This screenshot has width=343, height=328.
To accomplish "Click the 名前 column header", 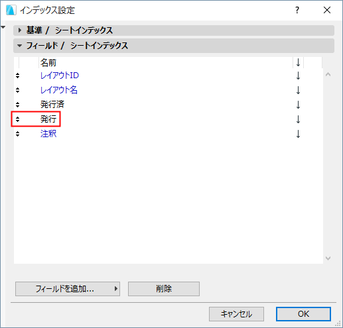I will pos(48,63).
